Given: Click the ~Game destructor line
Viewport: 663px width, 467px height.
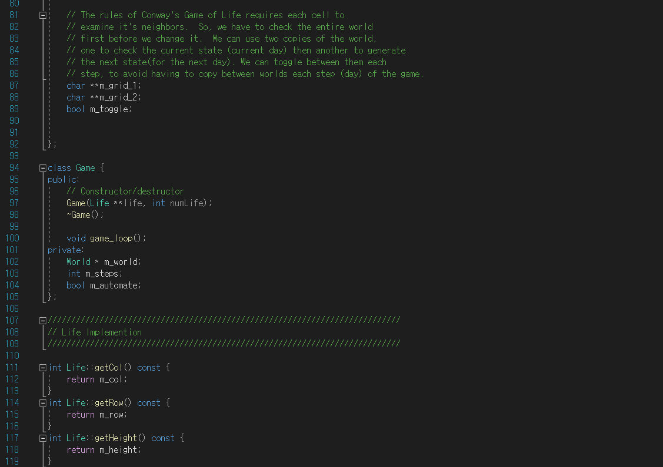Looking at the screenshot, I should (85, 214).
